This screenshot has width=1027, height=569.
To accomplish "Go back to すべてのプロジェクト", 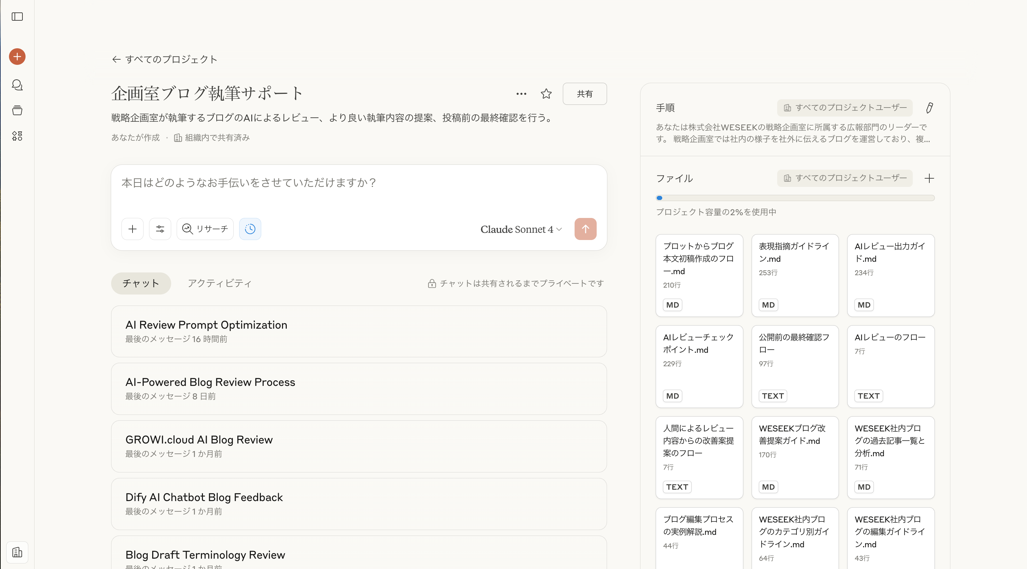I will pos(165,59).
